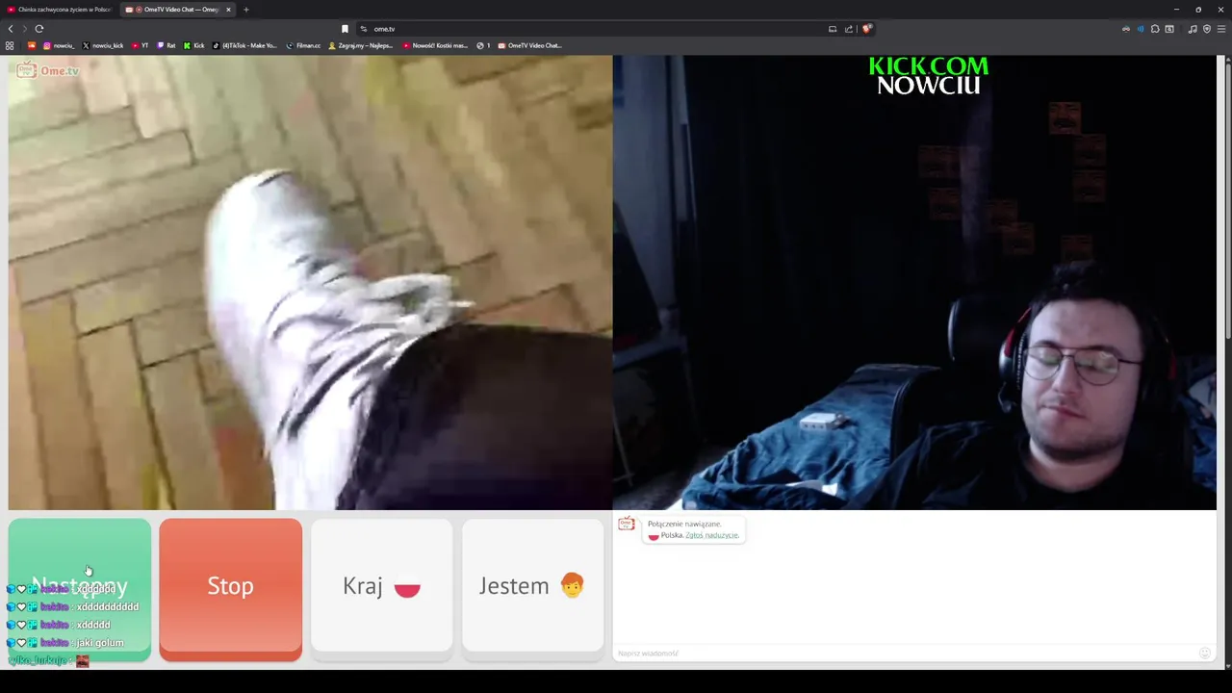Switch to Chinka zachwycona życiem tab
1232x693 pixels.
pos(59,10)
